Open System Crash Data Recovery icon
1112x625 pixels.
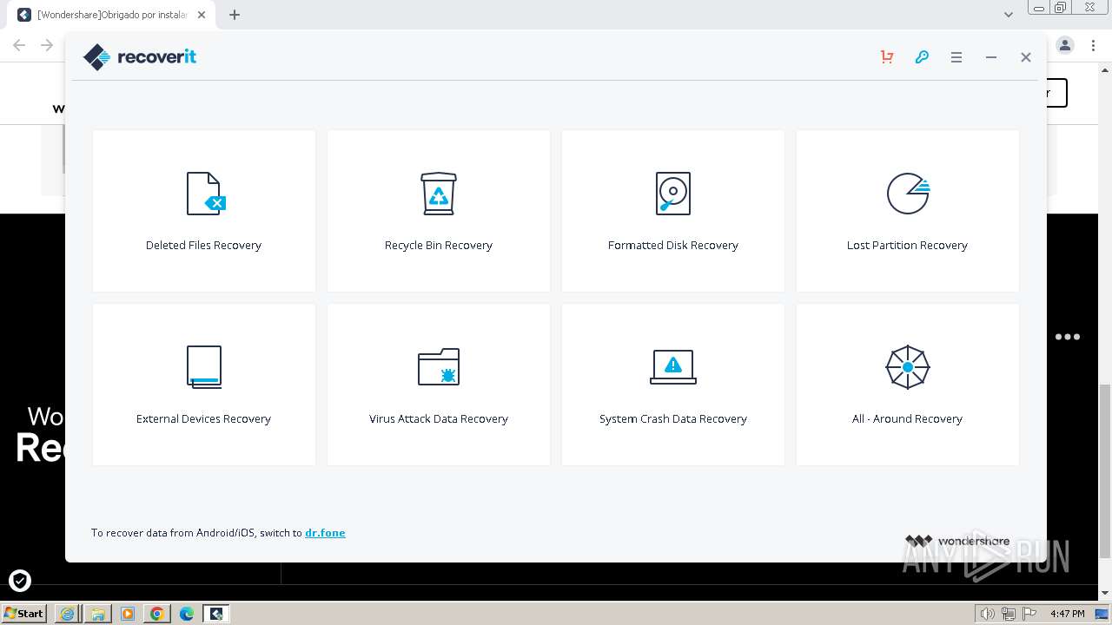673,366
